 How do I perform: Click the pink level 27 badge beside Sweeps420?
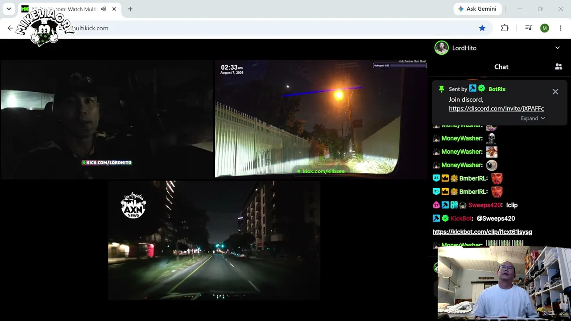point(436,205)
